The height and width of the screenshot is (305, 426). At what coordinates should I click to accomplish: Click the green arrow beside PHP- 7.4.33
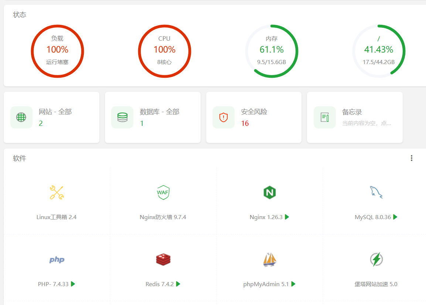(73, 284)
